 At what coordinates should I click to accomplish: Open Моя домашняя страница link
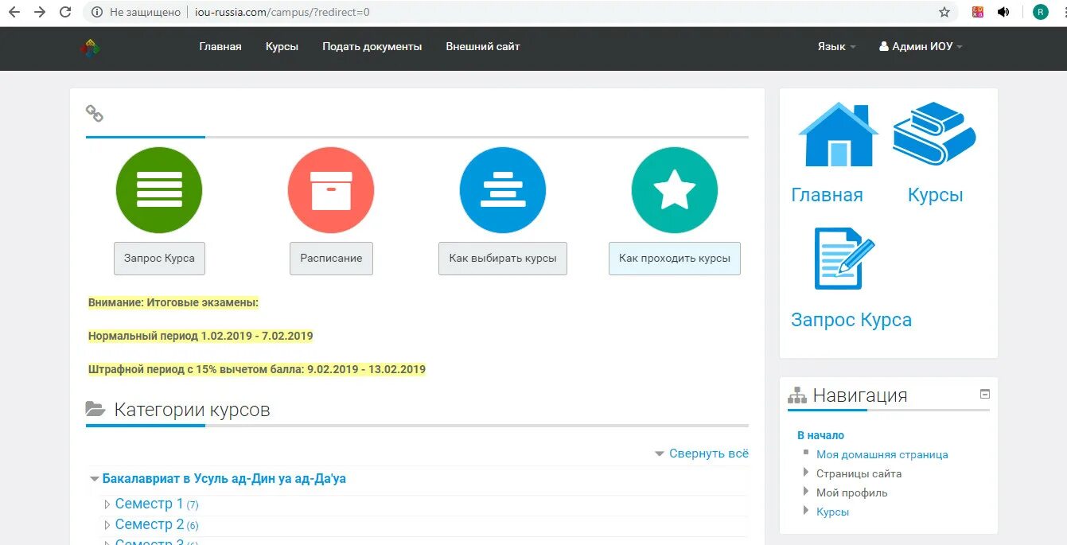(x=882, y=454)
